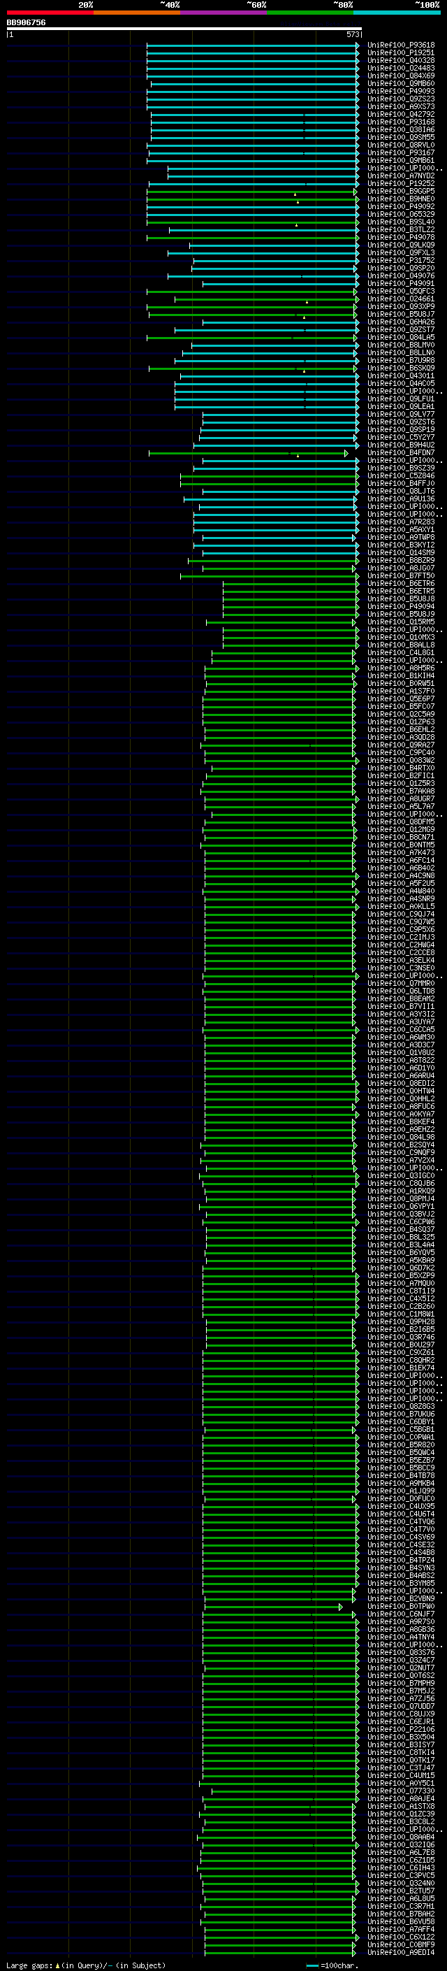447x1971 pixels.
Task: Click the gap marker in B9SL40 row
Action: (x=296, y=225)
